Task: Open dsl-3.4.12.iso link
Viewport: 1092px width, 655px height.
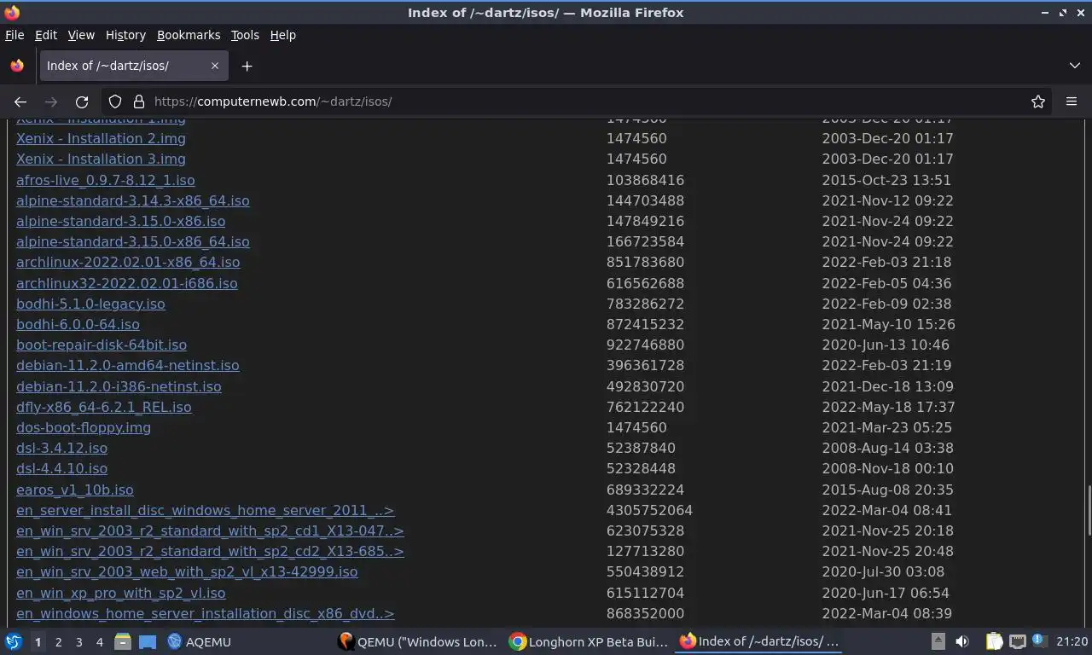Action: coord(61,448)
